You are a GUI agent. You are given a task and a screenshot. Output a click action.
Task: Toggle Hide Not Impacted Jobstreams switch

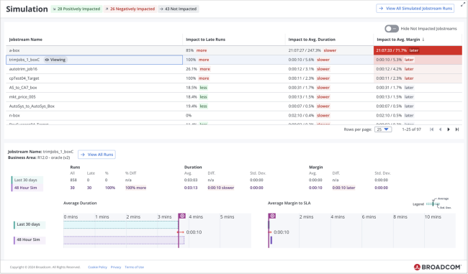pyautogui.click(x=392, y=29)
